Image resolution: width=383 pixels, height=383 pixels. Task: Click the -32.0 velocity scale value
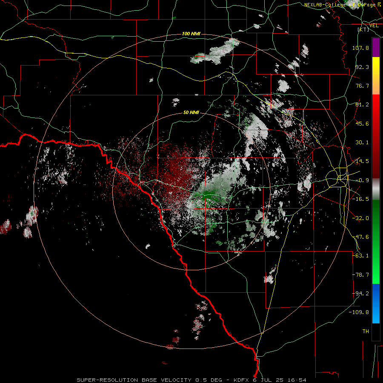coord(360,218)
